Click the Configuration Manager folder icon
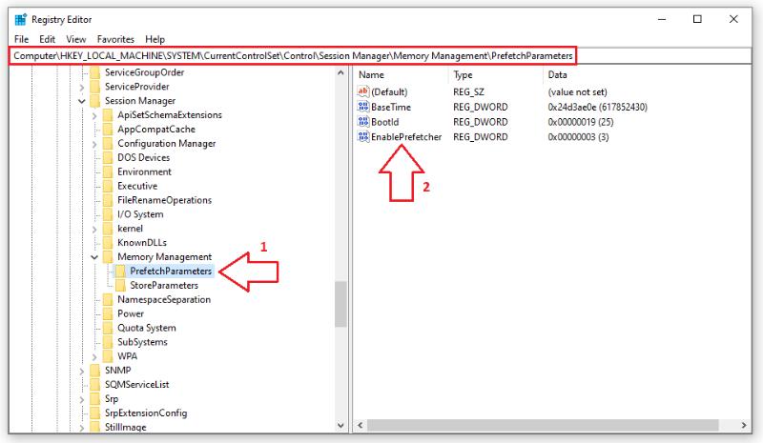 coord(108,144)
